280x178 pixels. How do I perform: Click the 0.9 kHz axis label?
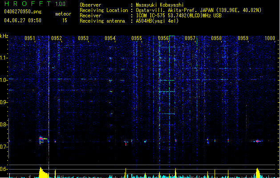[3, 102]
